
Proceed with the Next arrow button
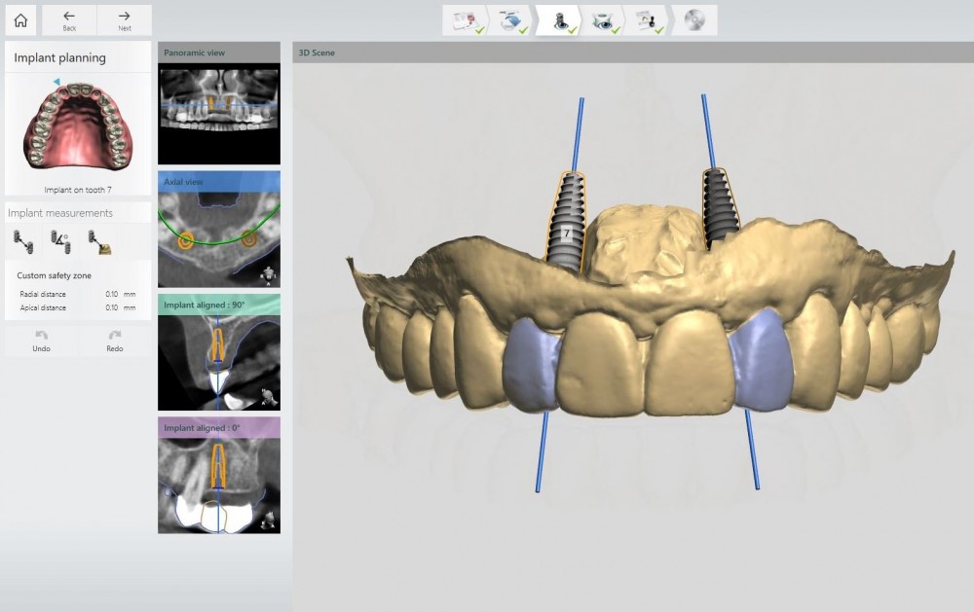click(x=125, y=19)
